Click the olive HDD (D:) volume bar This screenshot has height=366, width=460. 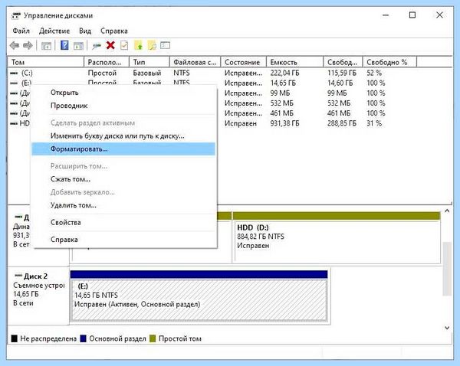pos(337,216)
